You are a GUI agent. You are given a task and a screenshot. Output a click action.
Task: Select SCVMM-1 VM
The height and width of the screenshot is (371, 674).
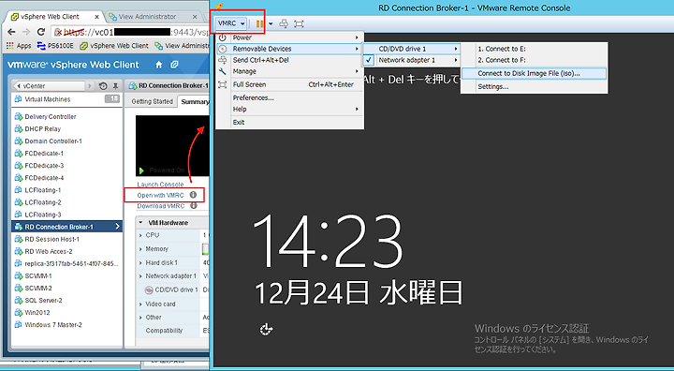click(x=66, y=275)
